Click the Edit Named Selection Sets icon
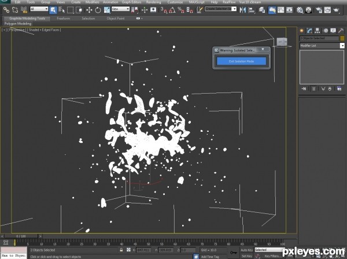The image size is (347, 259). pos(200,10)
